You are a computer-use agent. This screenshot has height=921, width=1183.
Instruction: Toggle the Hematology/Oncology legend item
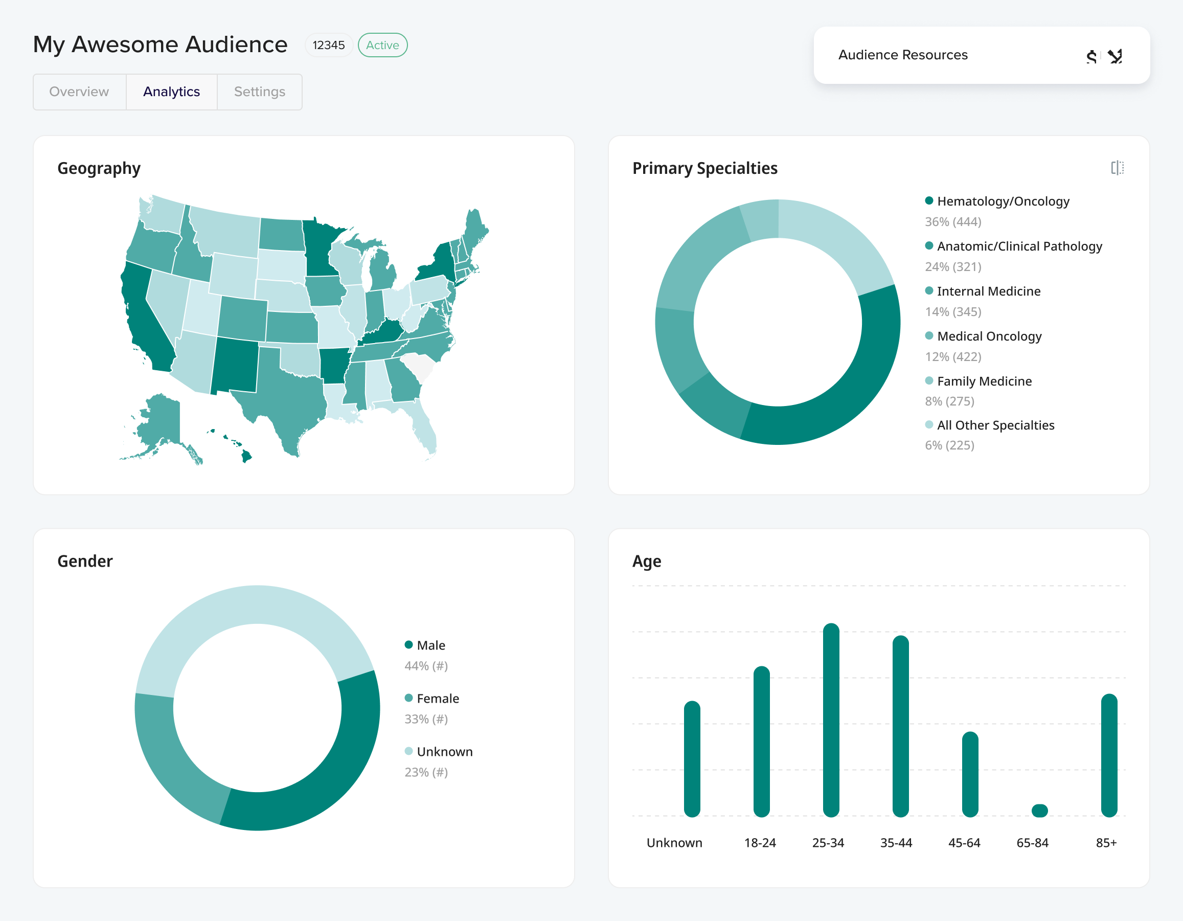point(1003,201)
